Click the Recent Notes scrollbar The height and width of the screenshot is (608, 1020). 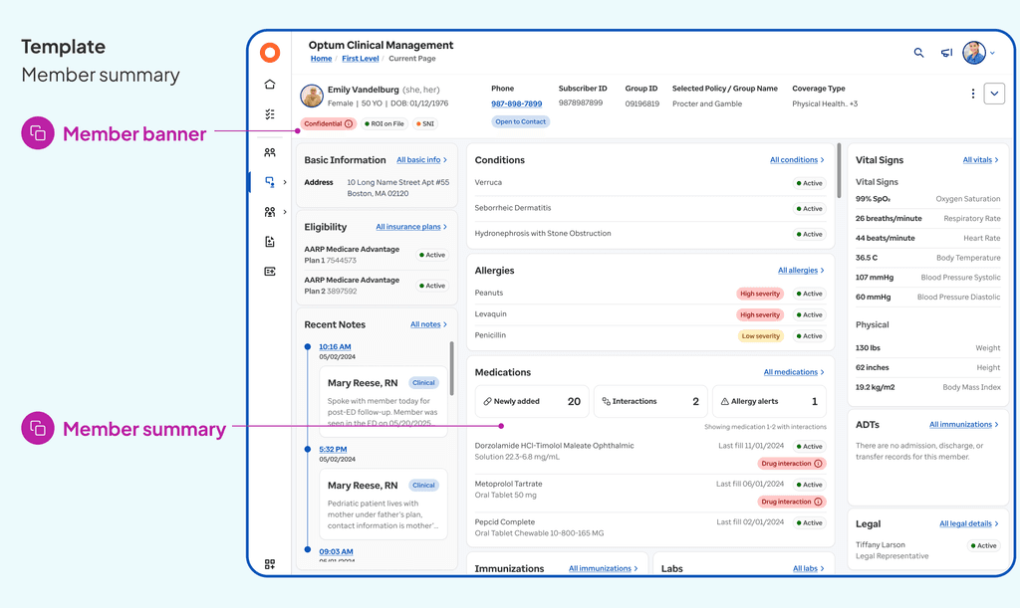point(451,368)
